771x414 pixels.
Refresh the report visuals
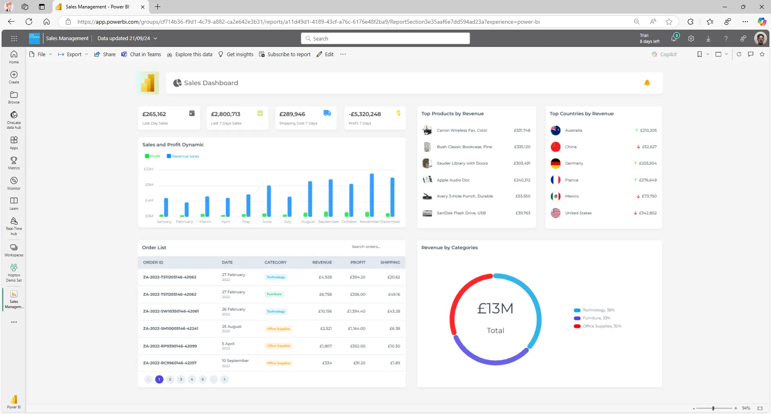[x=739, y=54]
